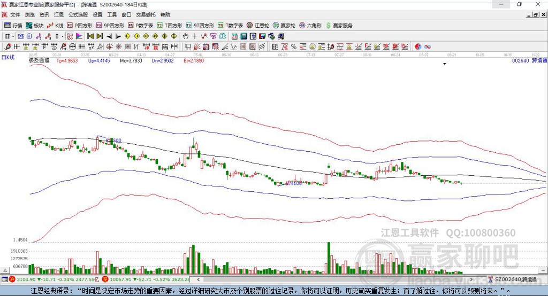
Task: Open the 浏览 menu
Action: point(30,14)
